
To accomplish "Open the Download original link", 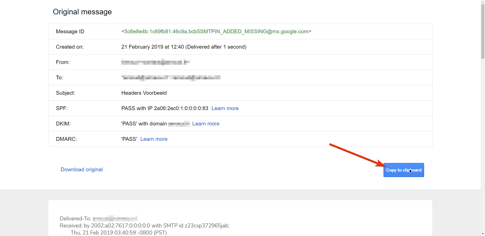I will coord(82,170).
